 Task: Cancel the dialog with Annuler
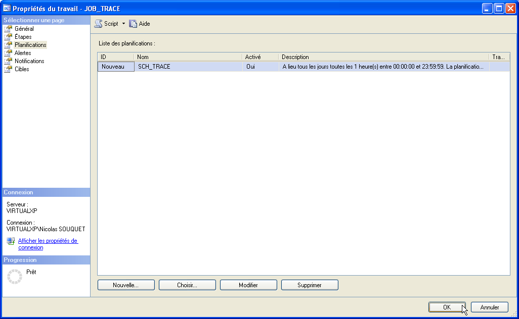point(489,307)
